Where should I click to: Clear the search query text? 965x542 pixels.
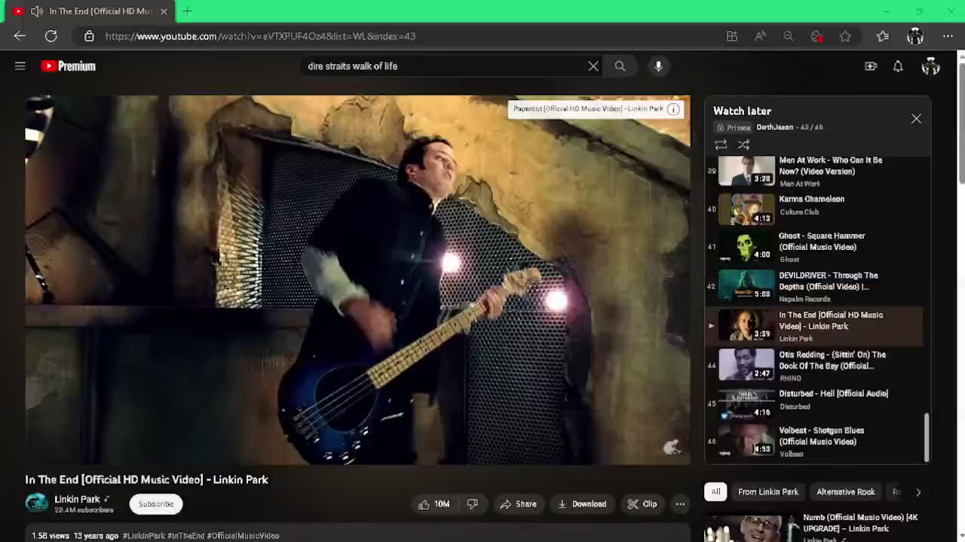click(593, 66)
